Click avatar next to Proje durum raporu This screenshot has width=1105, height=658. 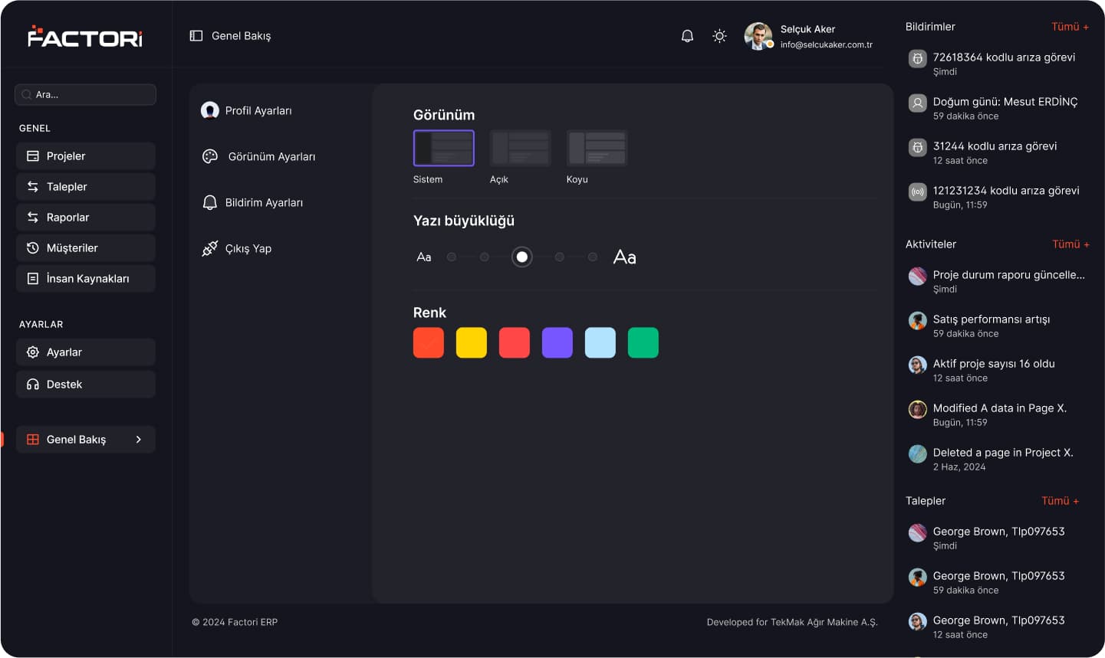tap(918, 277)
